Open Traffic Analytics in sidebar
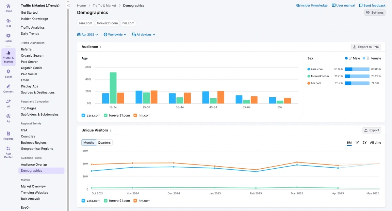The width and height of the screenshot is (392, 211). pos(33,28)
